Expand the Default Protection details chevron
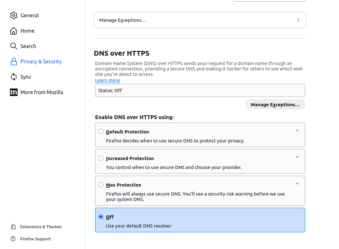The image size is (339, 249). (297, 131)
